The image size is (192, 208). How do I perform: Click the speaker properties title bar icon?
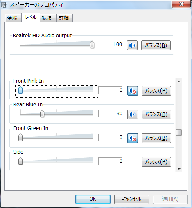tap(4, 5)
